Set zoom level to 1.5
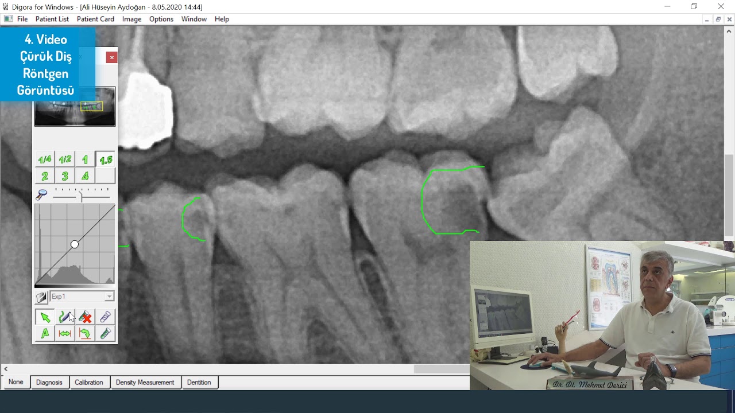This screenshot has height=413, width=735. tap(105, 159)
